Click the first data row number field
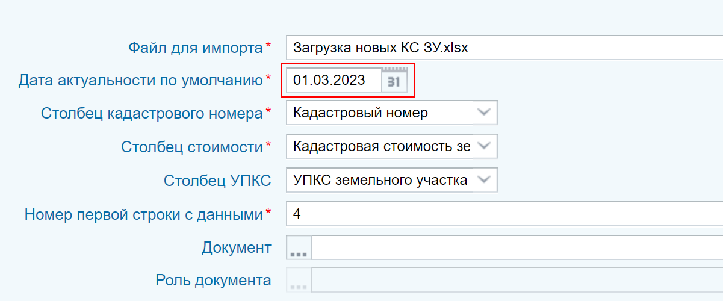The image size is (723, 301). pos(504,214)
